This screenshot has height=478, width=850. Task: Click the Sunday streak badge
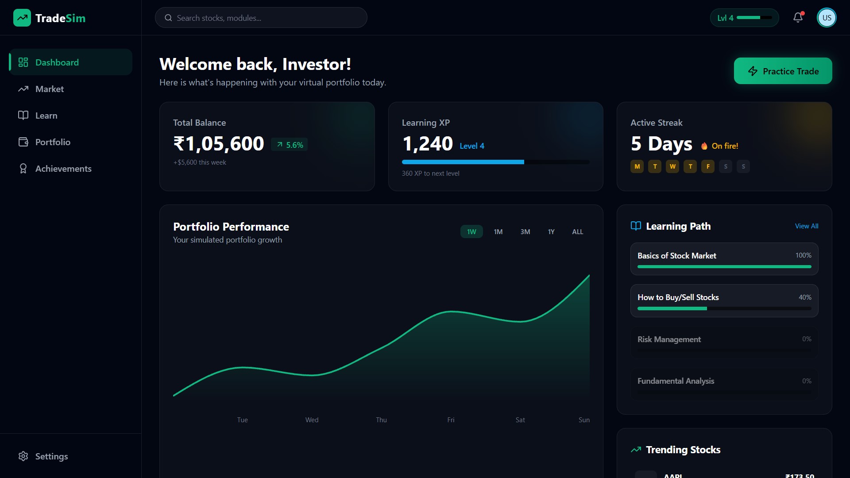pos(743,166)
